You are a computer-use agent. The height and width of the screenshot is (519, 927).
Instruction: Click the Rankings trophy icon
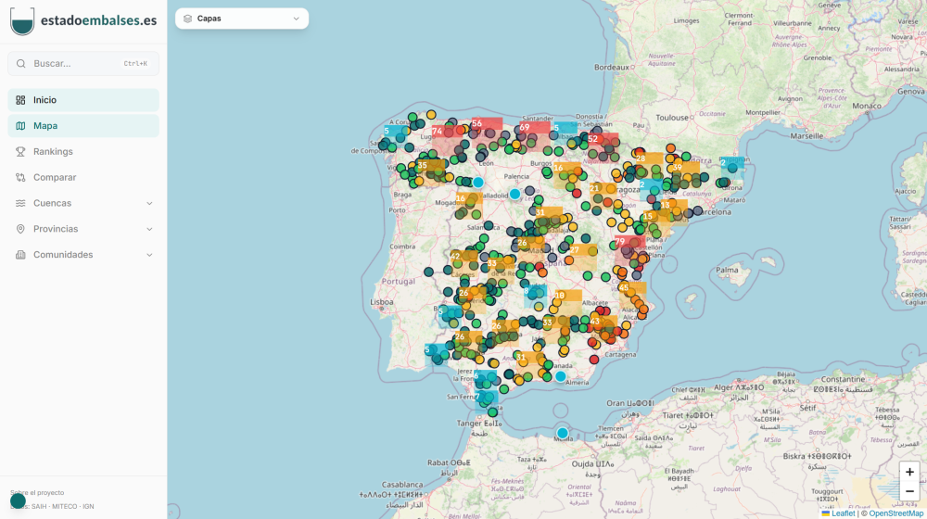click(20, 152)
